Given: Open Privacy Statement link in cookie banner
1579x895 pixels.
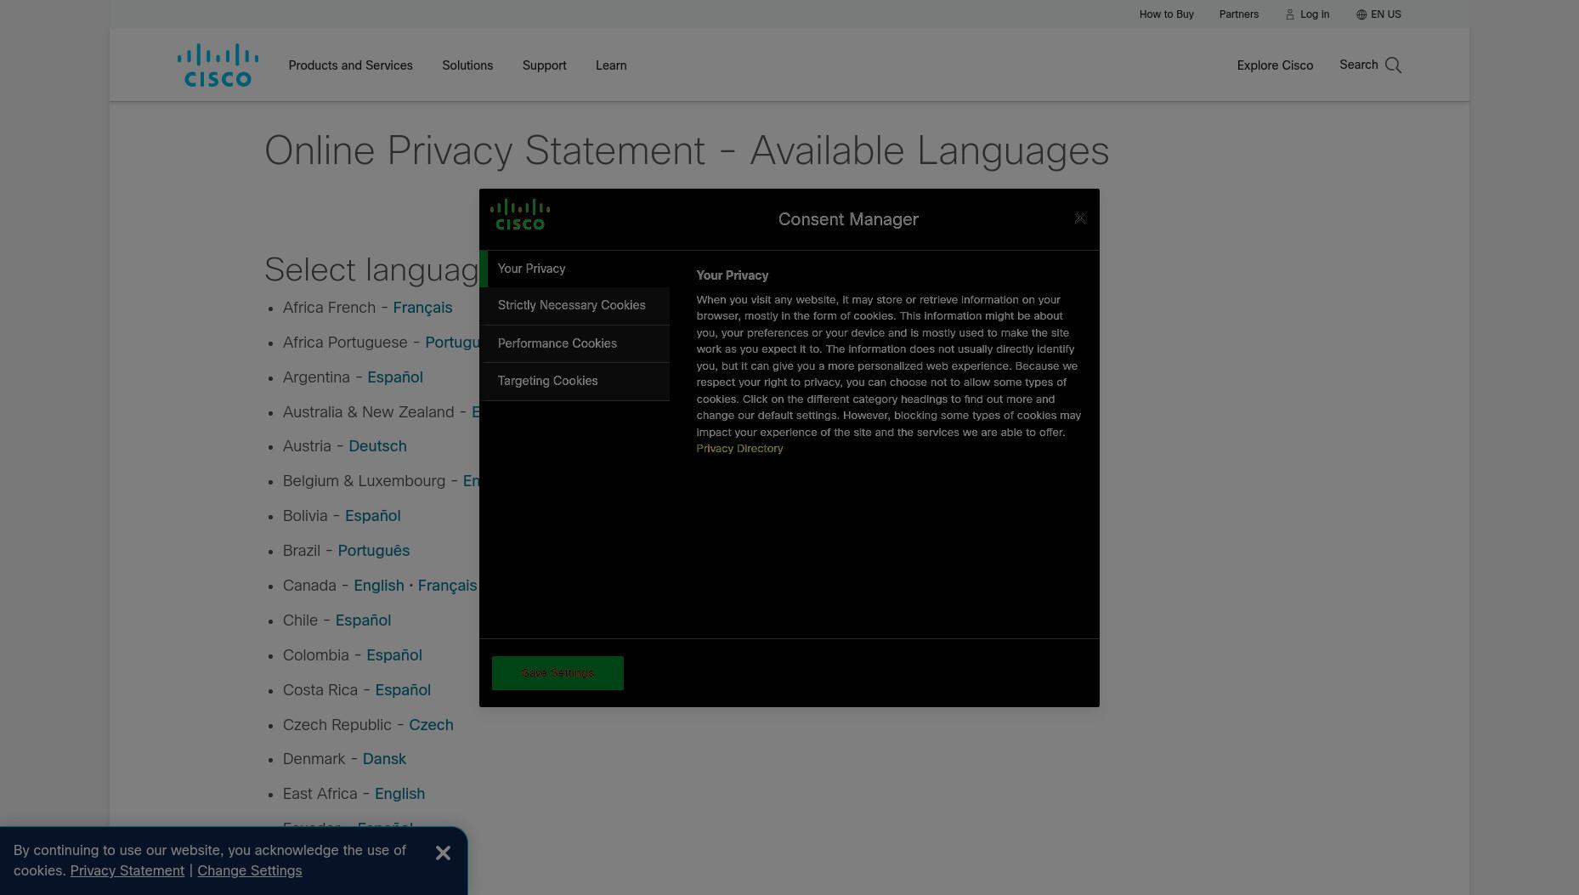Looking at the screenshot, I should 127,870.
